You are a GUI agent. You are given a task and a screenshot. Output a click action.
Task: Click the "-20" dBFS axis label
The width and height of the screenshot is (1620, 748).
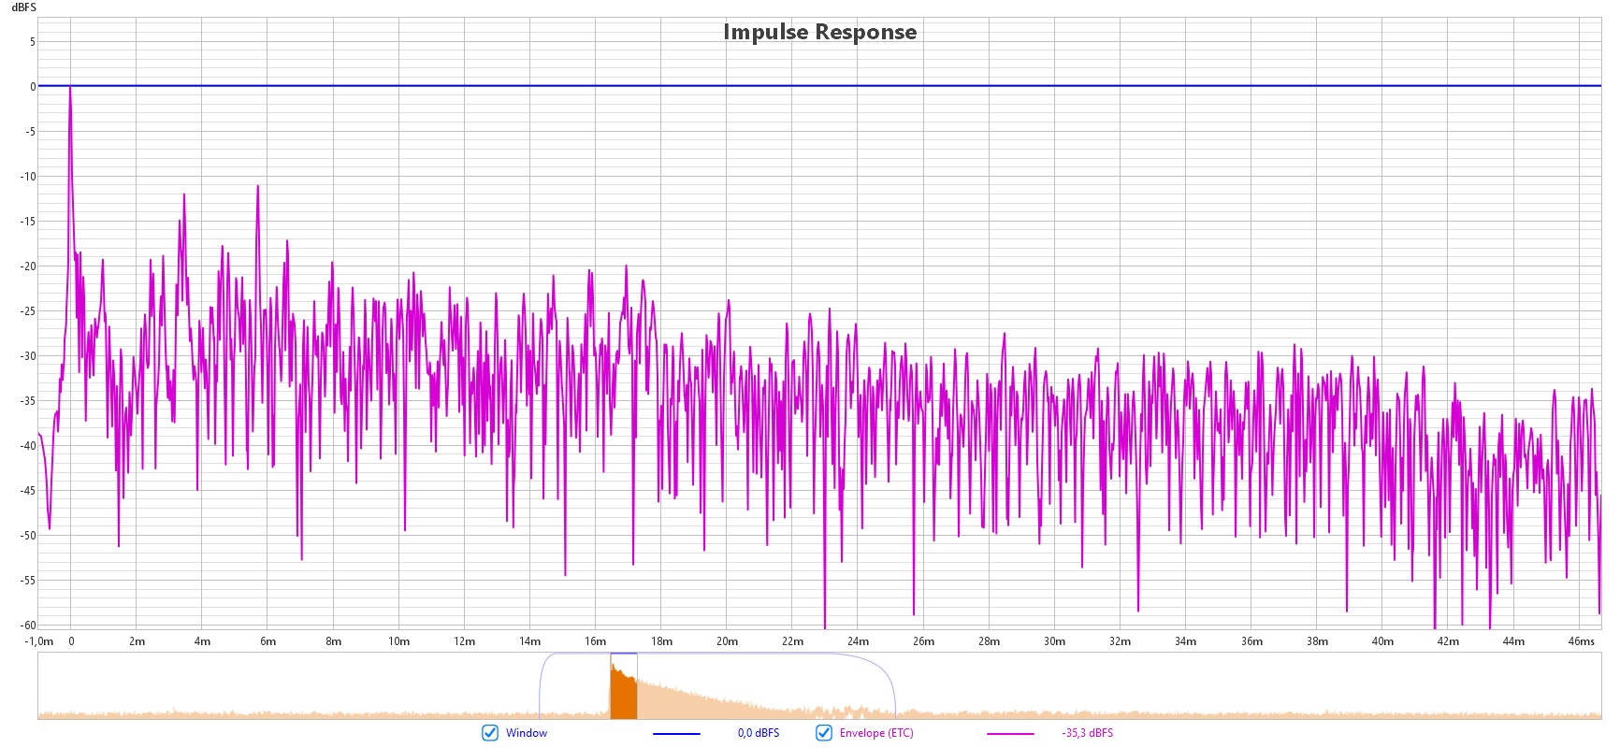pos(29,266)
